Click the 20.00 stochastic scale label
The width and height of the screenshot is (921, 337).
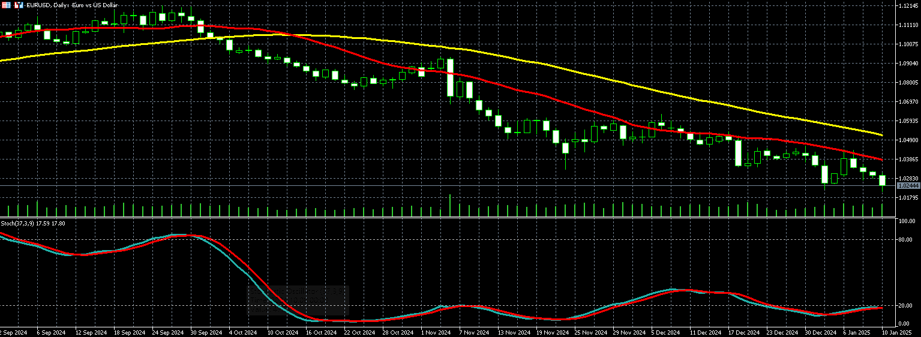tap(906, 306)
